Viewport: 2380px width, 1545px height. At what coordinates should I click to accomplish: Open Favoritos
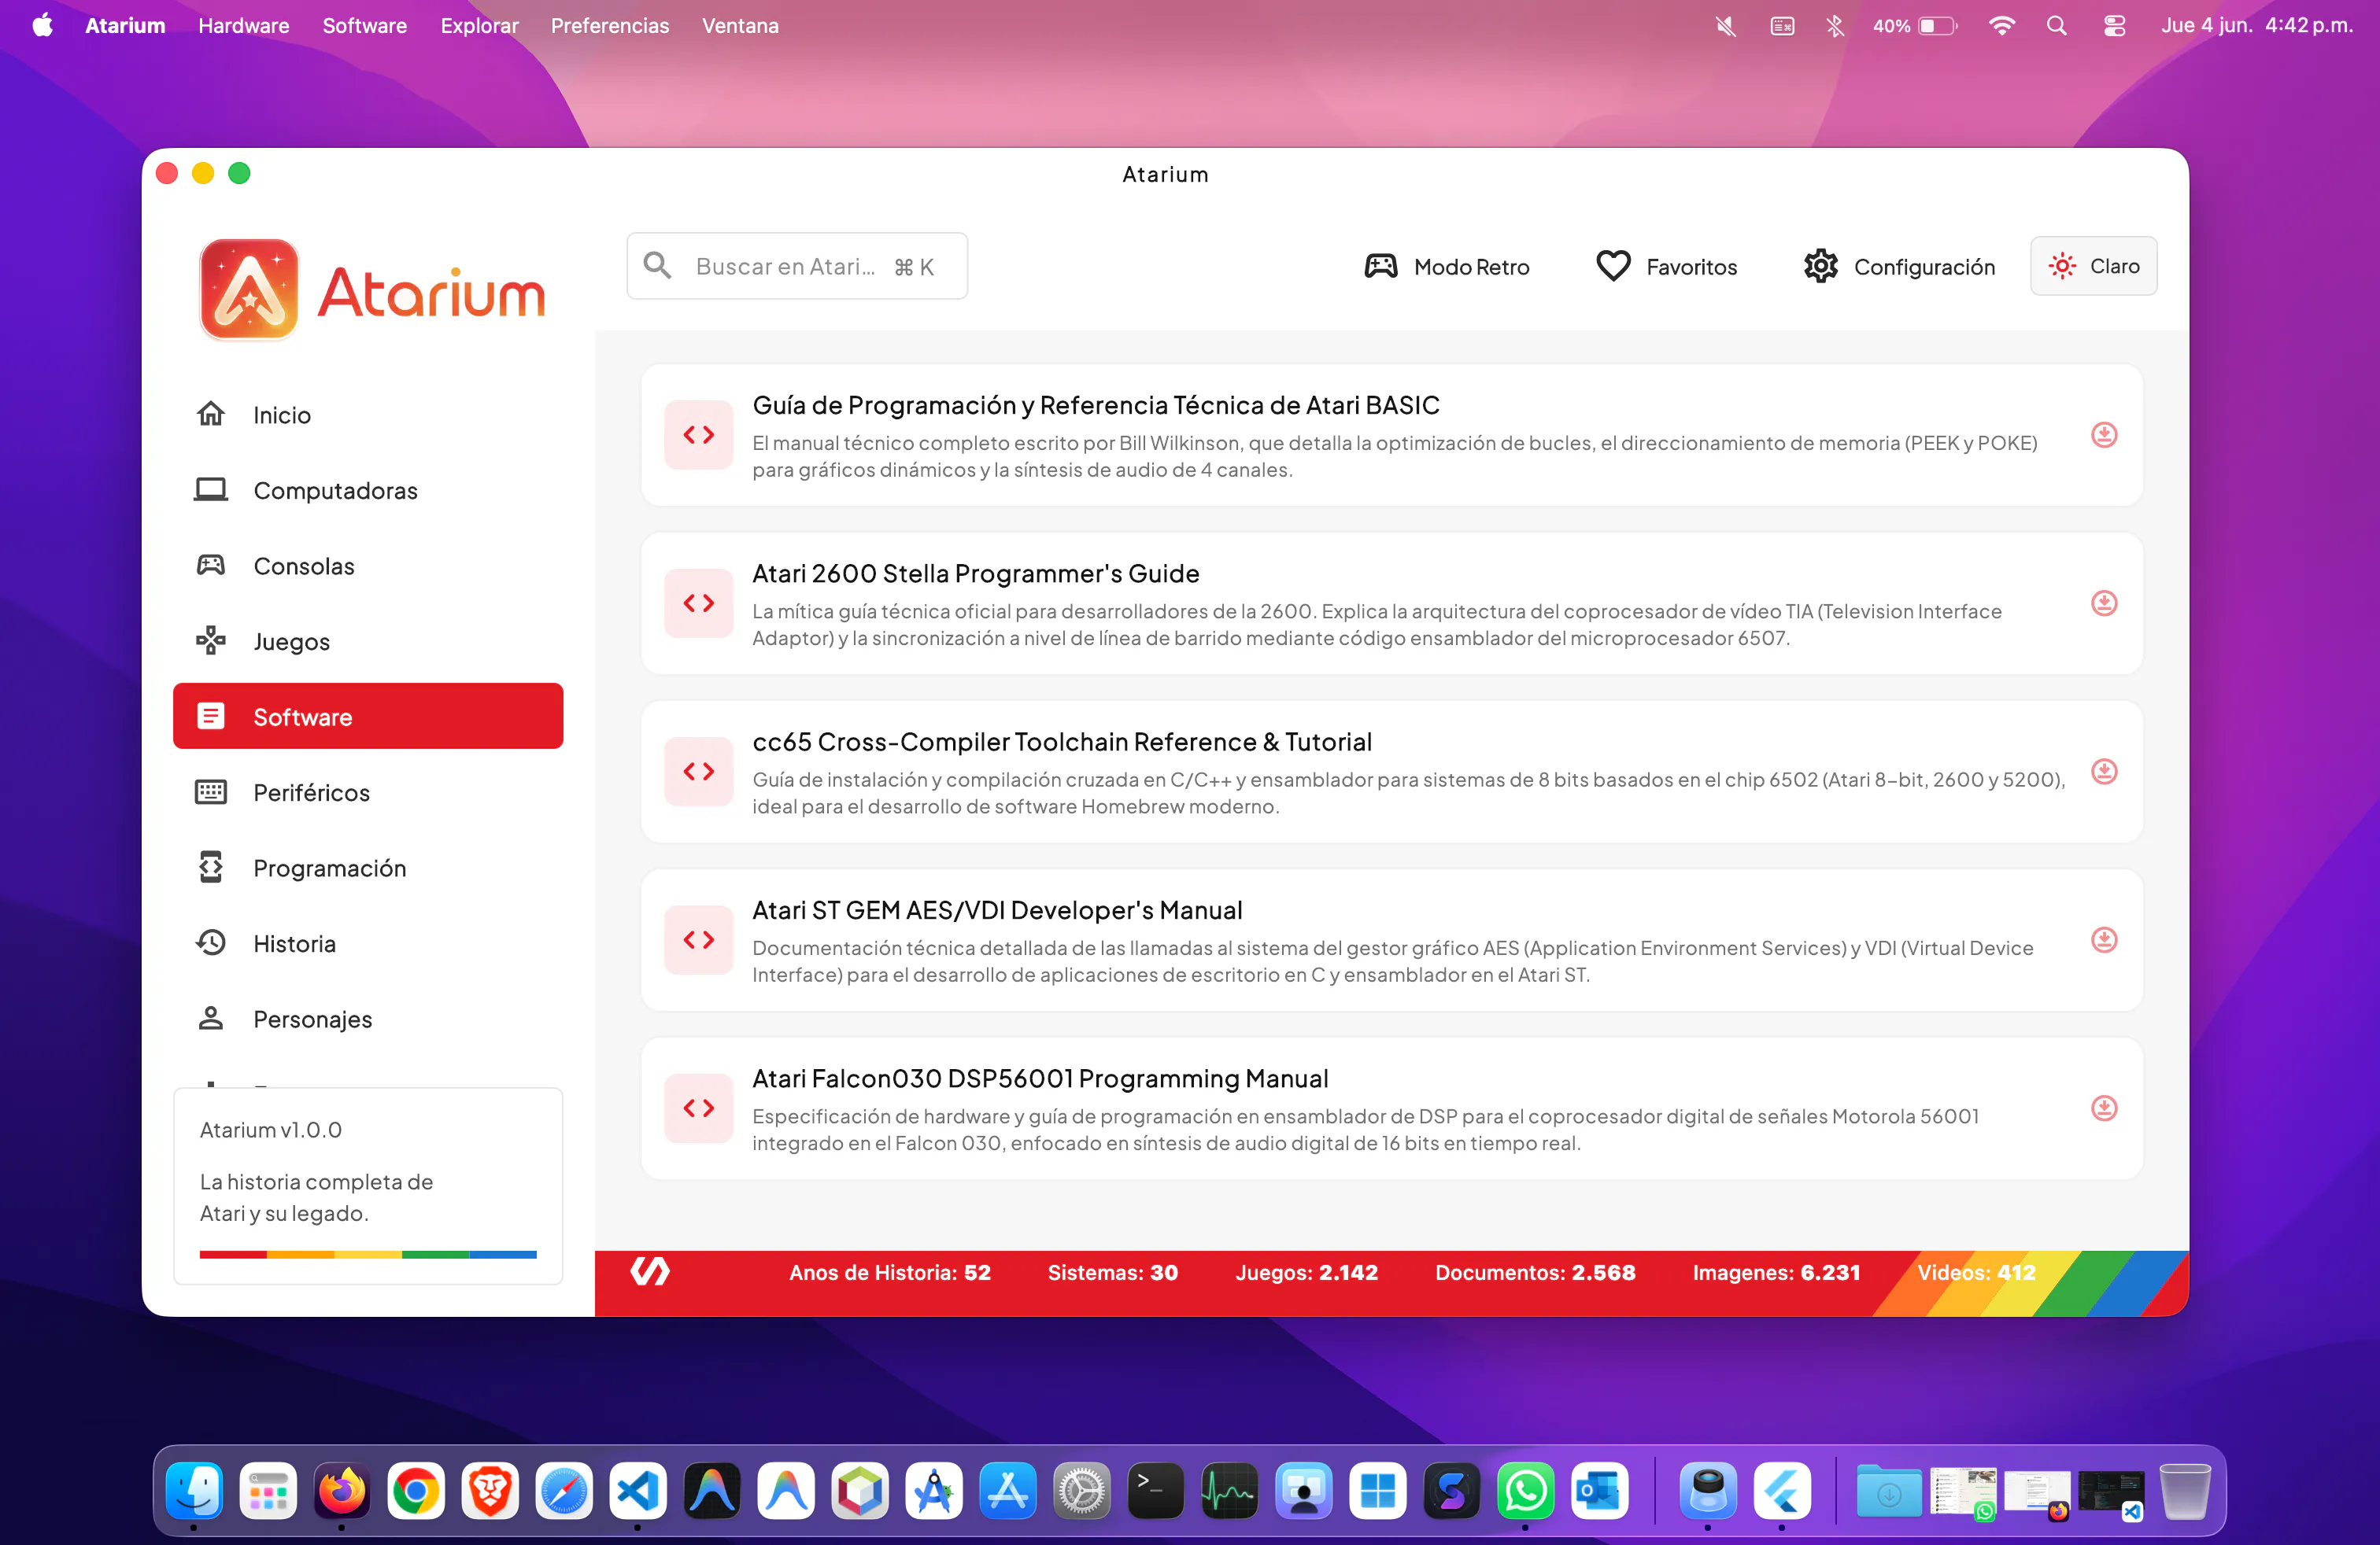click(x=1666, y=267)
